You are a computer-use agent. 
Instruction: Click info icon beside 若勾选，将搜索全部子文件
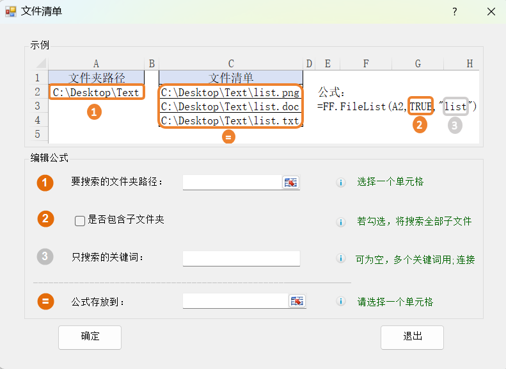pyautogui.click(x=341, y=222)
